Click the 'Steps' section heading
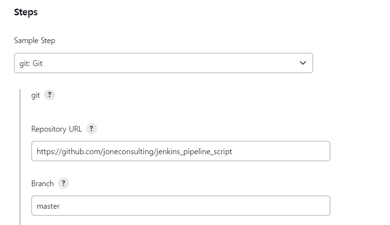Screen dimensions: 390x225 click(x=26, y=12)
